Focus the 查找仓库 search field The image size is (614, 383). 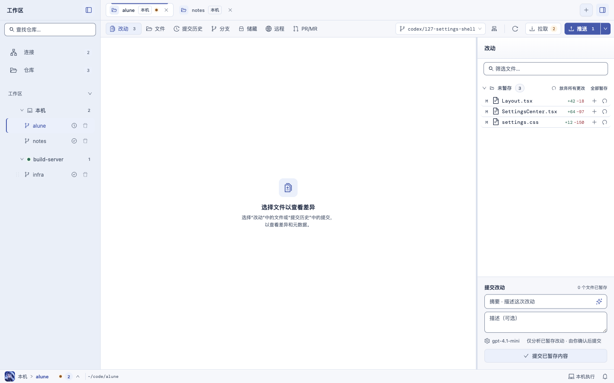coord(50,30)
